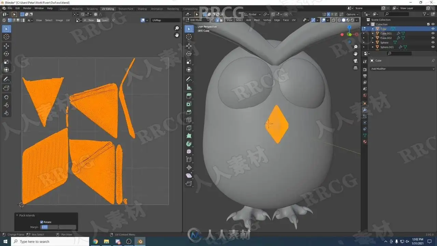Select the Cursor tool in UV editor

6,37
